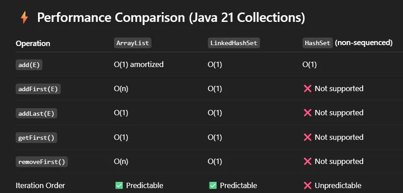Viewport: 403px width, 193px height.
Task: Click green checkmark in ArrayList Iteration Order
Action: point(119,185)
